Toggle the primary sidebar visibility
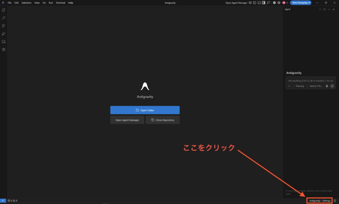 click(255, 3)
